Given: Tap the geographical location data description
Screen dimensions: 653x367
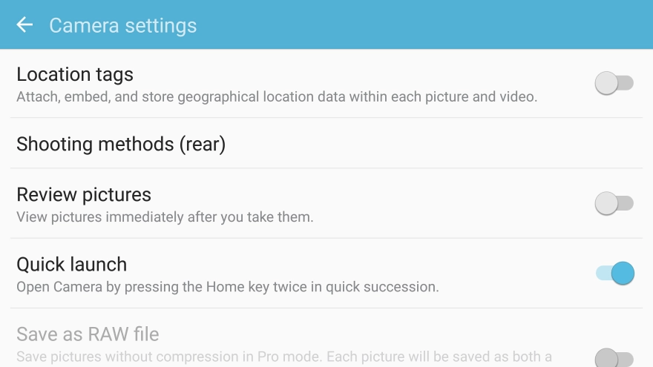Looking at the screenshot, I should pos(277,96).
